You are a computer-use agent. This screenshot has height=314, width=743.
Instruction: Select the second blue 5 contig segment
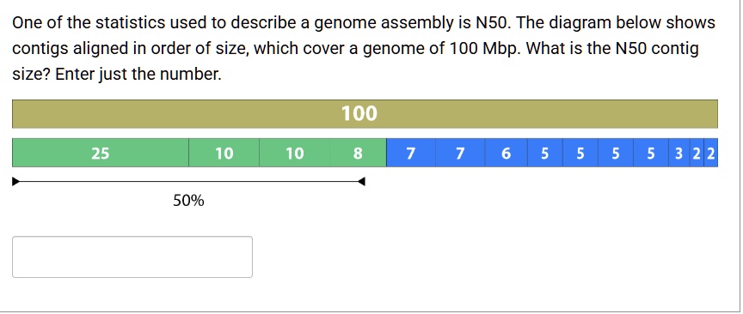coord(580,153)
